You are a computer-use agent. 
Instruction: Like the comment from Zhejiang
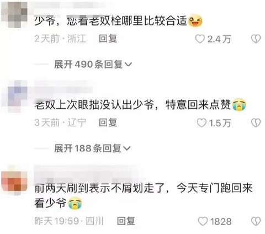point(200,39)
